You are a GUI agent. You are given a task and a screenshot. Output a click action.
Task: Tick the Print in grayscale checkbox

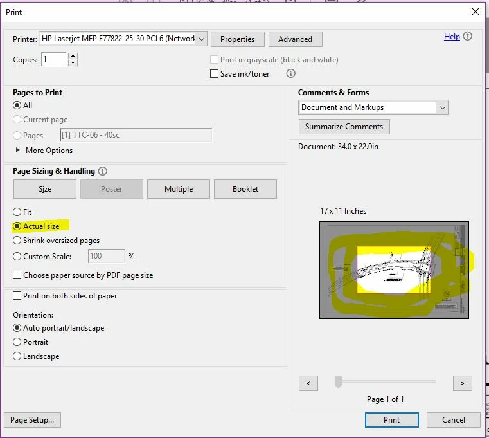[x=214, y=59]
